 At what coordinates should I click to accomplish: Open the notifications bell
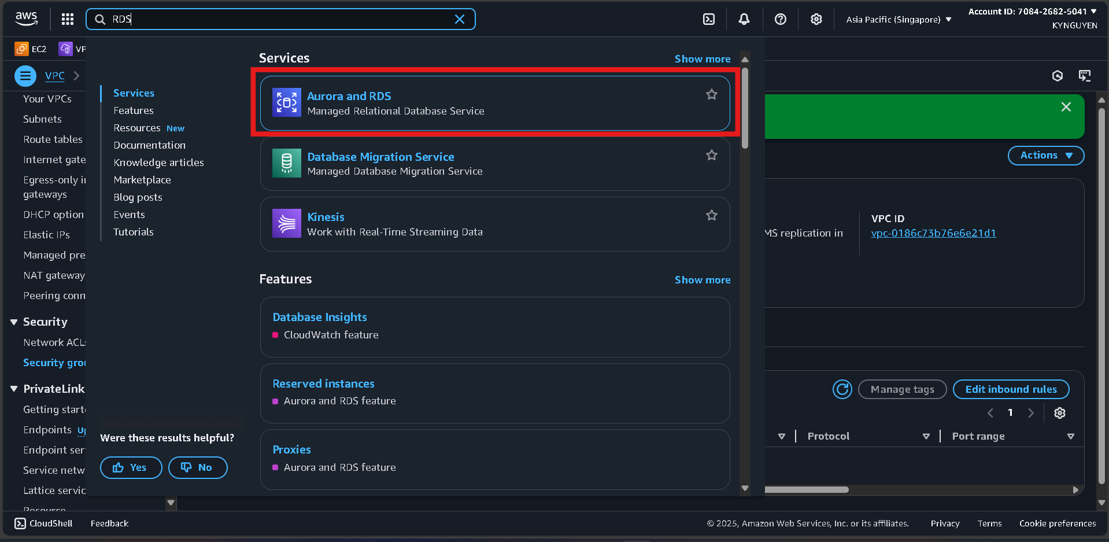point(744,19)
